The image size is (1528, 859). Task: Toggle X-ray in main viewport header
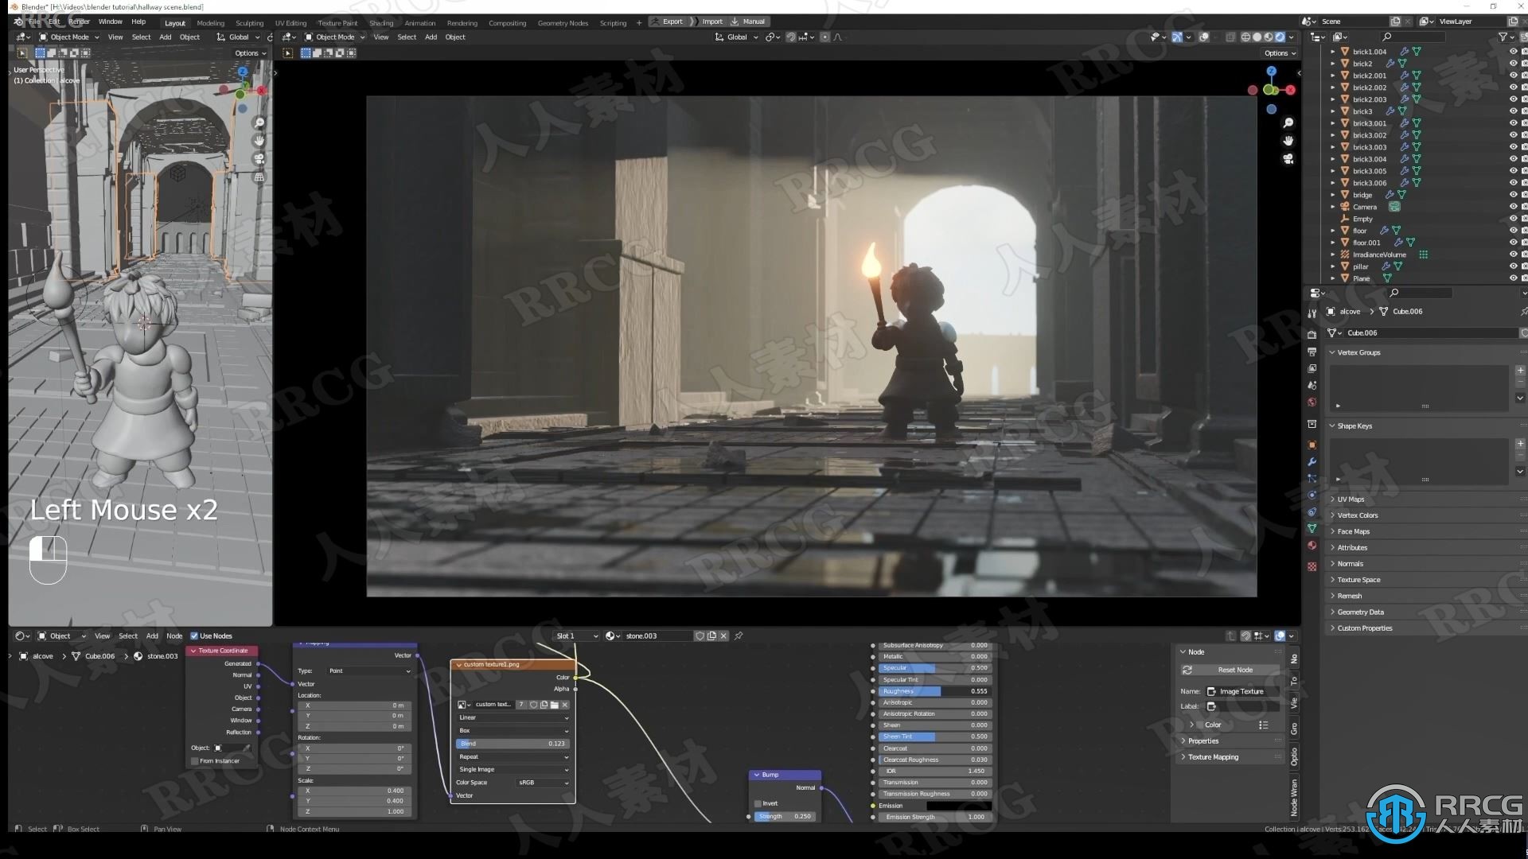pos(1230,37)
